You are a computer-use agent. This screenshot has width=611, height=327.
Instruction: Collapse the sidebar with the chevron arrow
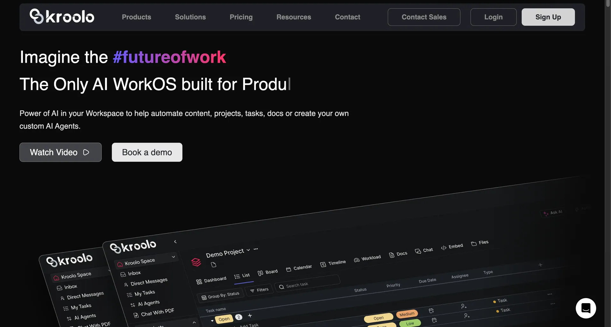coord(175,242)
